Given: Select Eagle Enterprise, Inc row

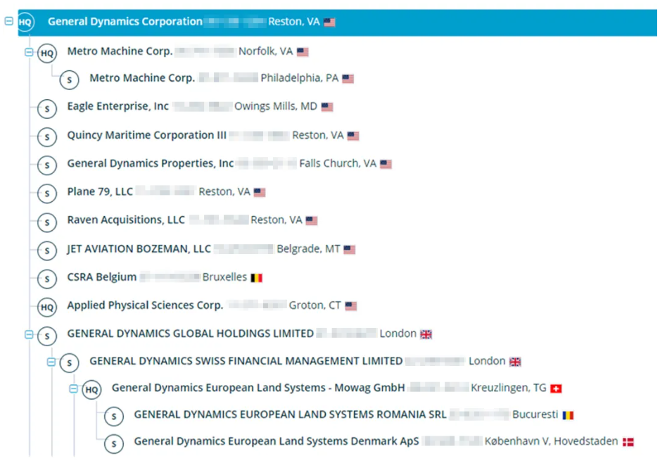Looking at the screenshot, I should click(x=118, y=106).
